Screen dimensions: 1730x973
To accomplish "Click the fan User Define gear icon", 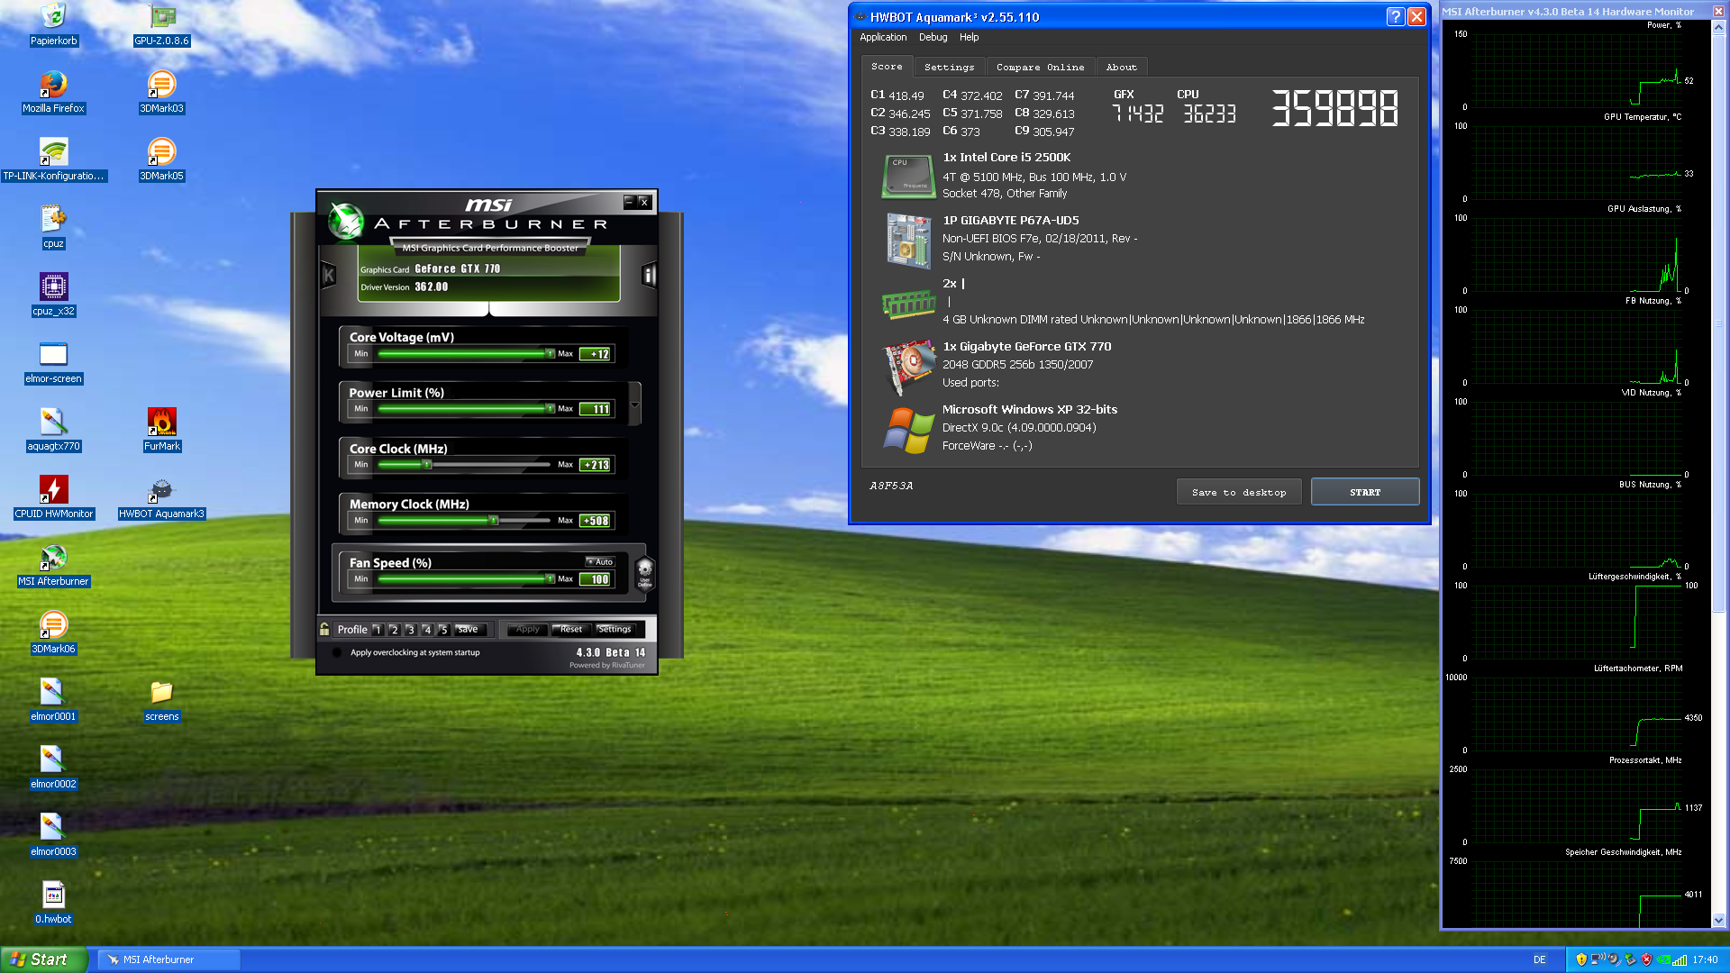I will pyautogui.click(x=644, y=572).
